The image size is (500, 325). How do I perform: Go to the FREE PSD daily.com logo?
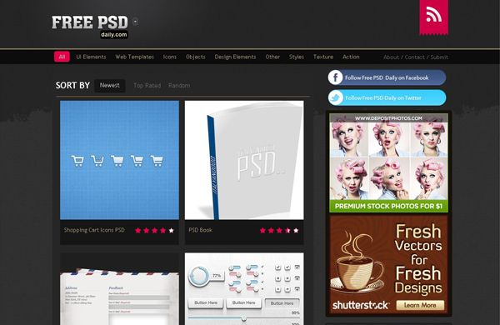pos(90,27)
